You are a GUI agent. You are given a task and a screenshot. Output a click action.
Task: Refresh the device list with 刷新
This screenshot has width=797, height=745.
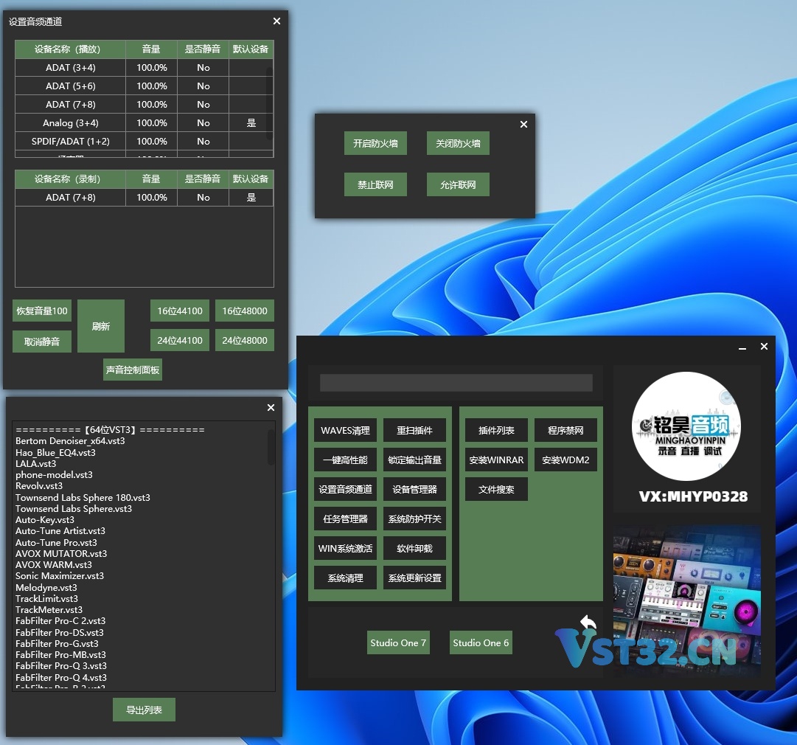tap(101, 326)
